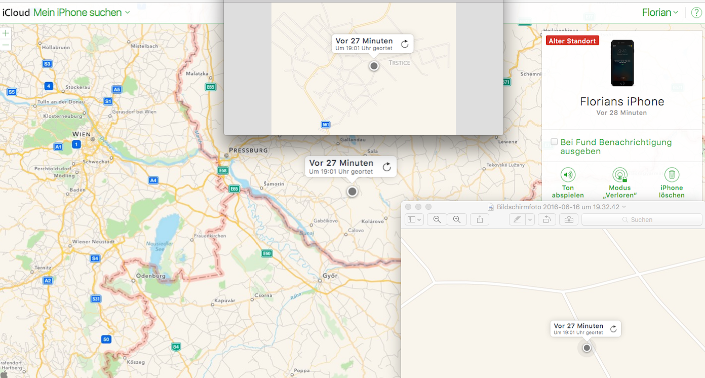The image size is (705, 378).
Task: Select the highlight pen tool in Preview
Action: point(517,219)
